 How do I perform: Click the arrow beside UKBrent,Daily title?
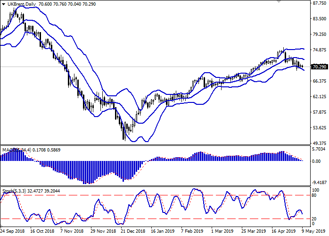click(x=3, y=4)
